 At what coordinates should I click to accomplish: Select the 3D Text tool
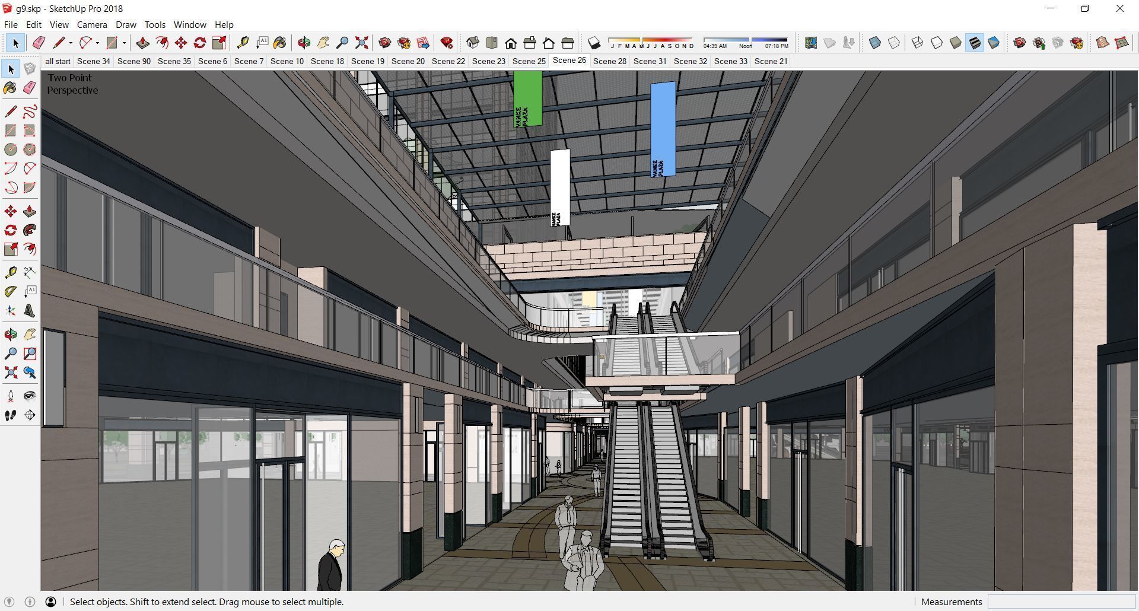coord(30,310)
